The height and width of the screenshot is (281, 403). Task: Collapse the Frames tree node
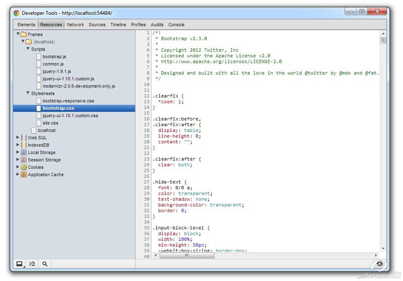[x=18, y=34]
